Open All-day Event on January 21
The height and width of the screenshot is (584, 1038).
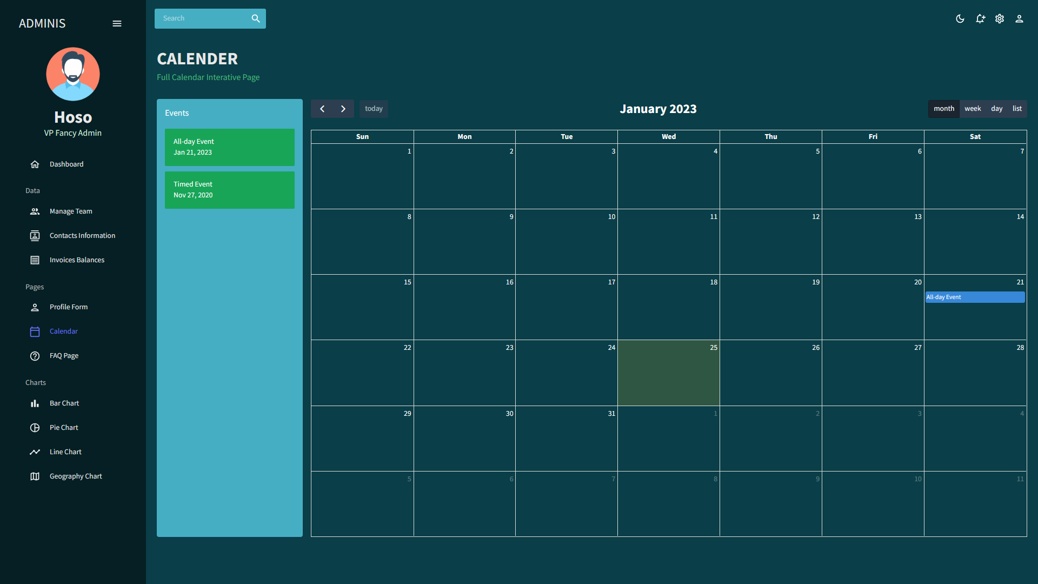(974, 297)
